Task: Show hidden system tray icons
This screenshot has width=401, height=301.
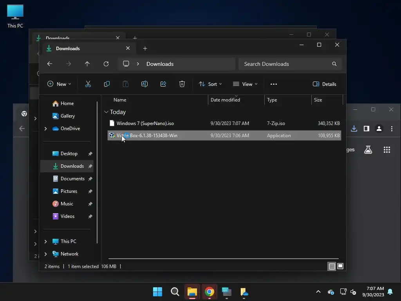Action: 318,292
